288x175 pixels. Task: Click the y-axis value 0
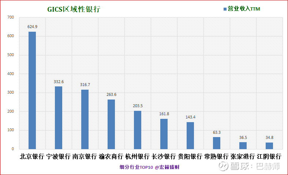[13, 149]
